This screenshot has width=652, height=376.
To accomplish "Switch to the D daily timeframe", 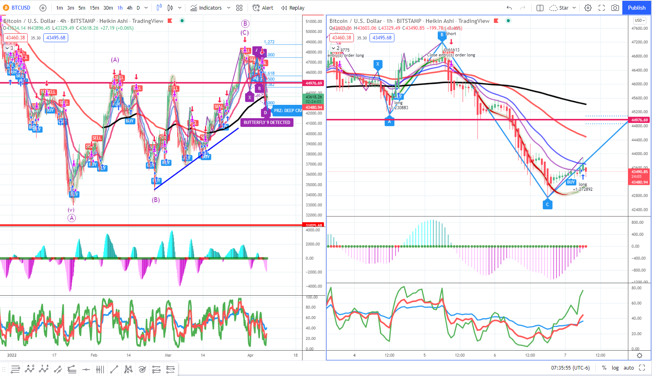I will [x=138, y=8].
